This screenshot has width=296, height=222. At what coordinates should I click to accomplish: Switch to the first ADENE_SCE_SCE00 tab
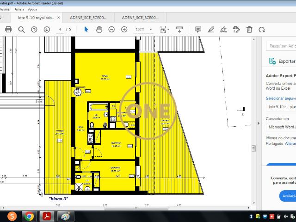click(88, 18)
